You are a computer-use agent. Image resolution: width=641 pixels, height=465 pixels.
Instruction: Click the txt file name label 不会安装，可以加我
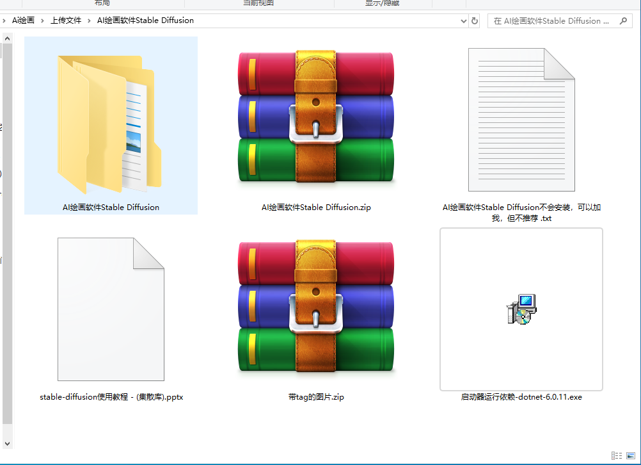[521, 213]
